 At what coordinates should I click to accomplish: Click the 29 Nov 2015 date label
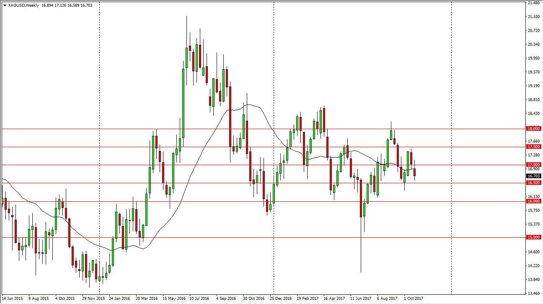tap(93, 299)
